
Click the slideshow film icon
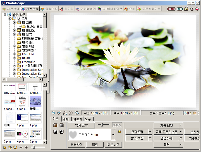(186, 9)
